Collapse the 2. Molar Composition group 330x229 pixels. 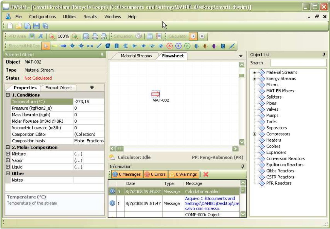pyautogui.click(x=8, y=147)
